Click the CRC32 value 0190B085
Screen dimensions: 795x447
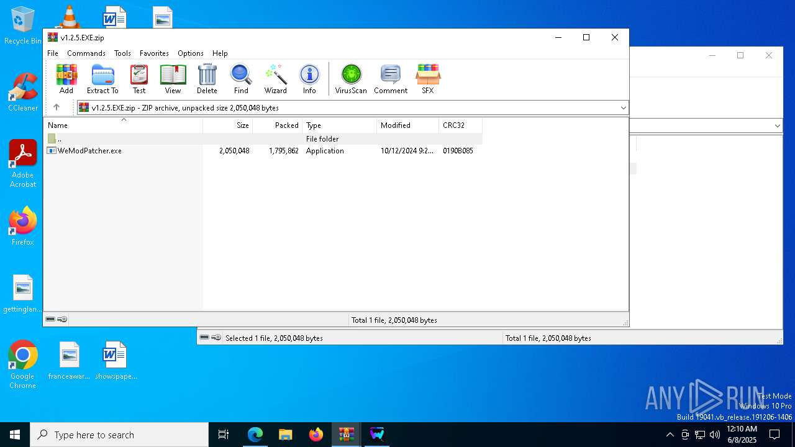point(458,151)
